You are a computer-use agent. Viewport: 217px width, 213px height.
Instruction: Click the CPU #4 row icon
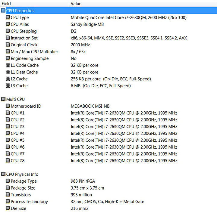[x=8, y=133]
